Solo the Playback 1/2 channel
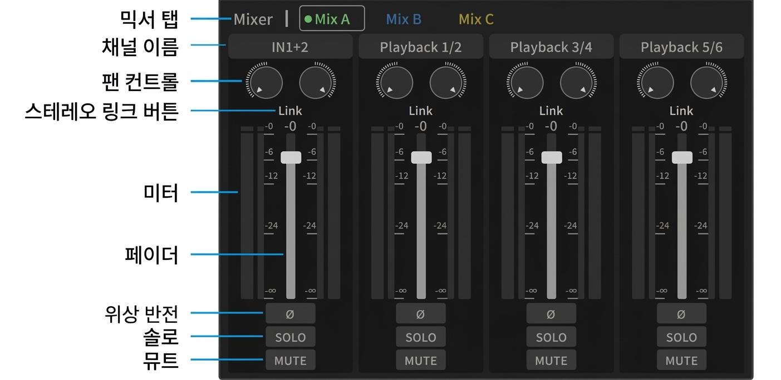This screenshot has height=380, width=781. (x=420, y=337)
